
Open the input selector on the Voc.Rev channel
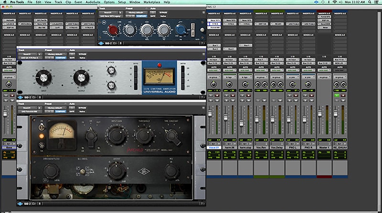(x=261, y=60)
